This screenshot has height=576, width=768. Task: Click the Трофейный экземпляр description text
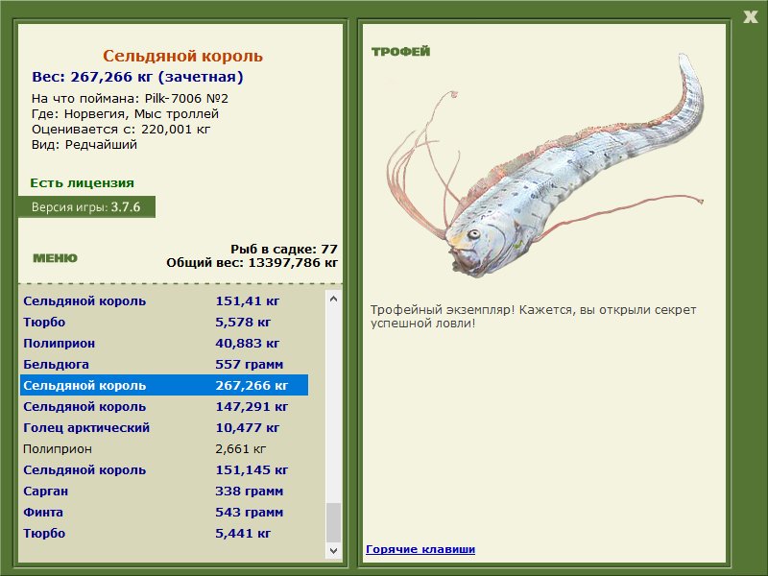pos(533,317)
